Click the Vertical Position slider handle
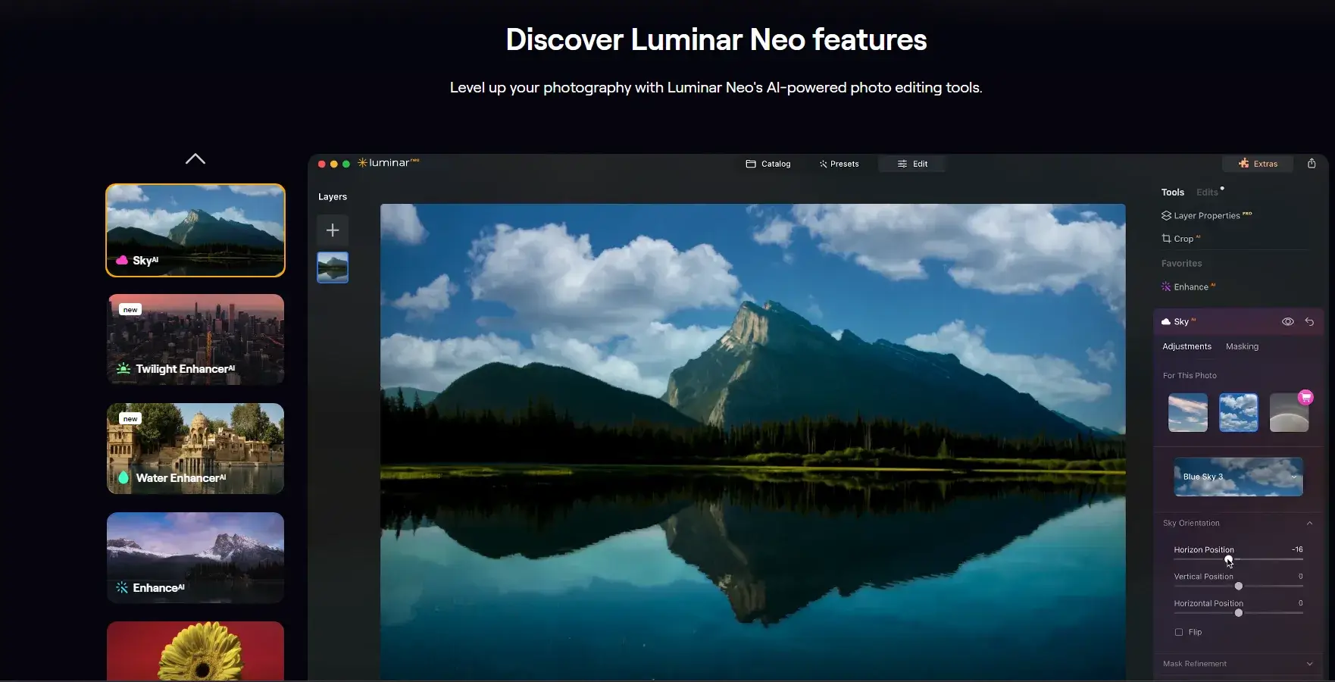Viewport: 1335px width, 682px height. 1239,587
